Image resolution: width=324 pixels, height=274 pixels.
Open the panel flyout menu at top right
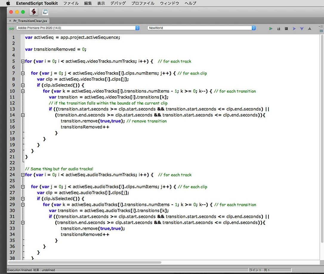pyautogui.click(x=321, y=27)
